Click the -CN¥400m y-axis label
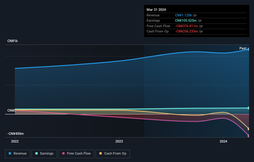Screen dimensions: 254x162 tap(15, 134)
